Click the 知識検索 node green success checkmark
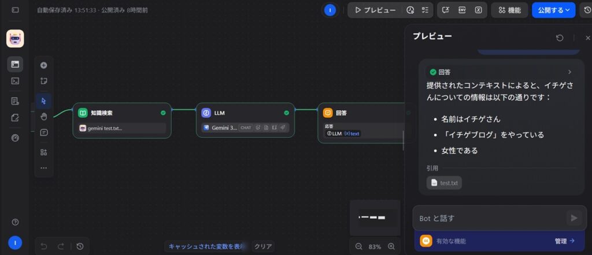Viewport: 592px width, 255px height. 163,112
